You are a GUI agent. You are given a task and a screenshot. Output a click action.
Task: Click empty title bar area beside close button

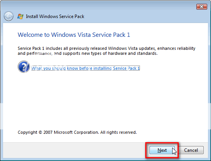(x=135, y=7)
